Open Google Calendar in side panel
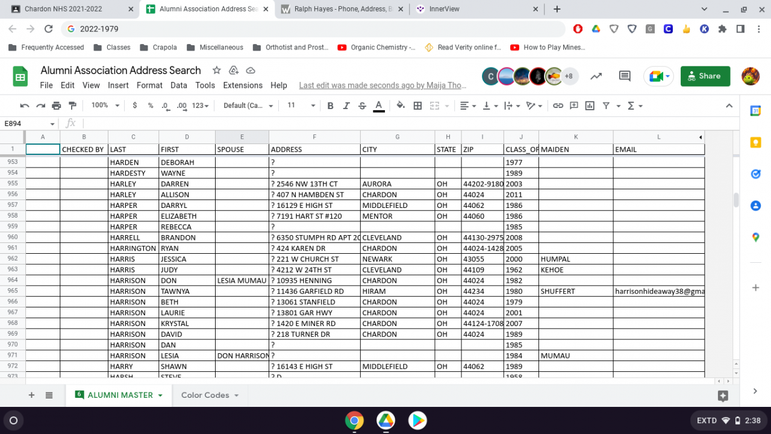This screenshot has height=434, width=771. [755, 110]
